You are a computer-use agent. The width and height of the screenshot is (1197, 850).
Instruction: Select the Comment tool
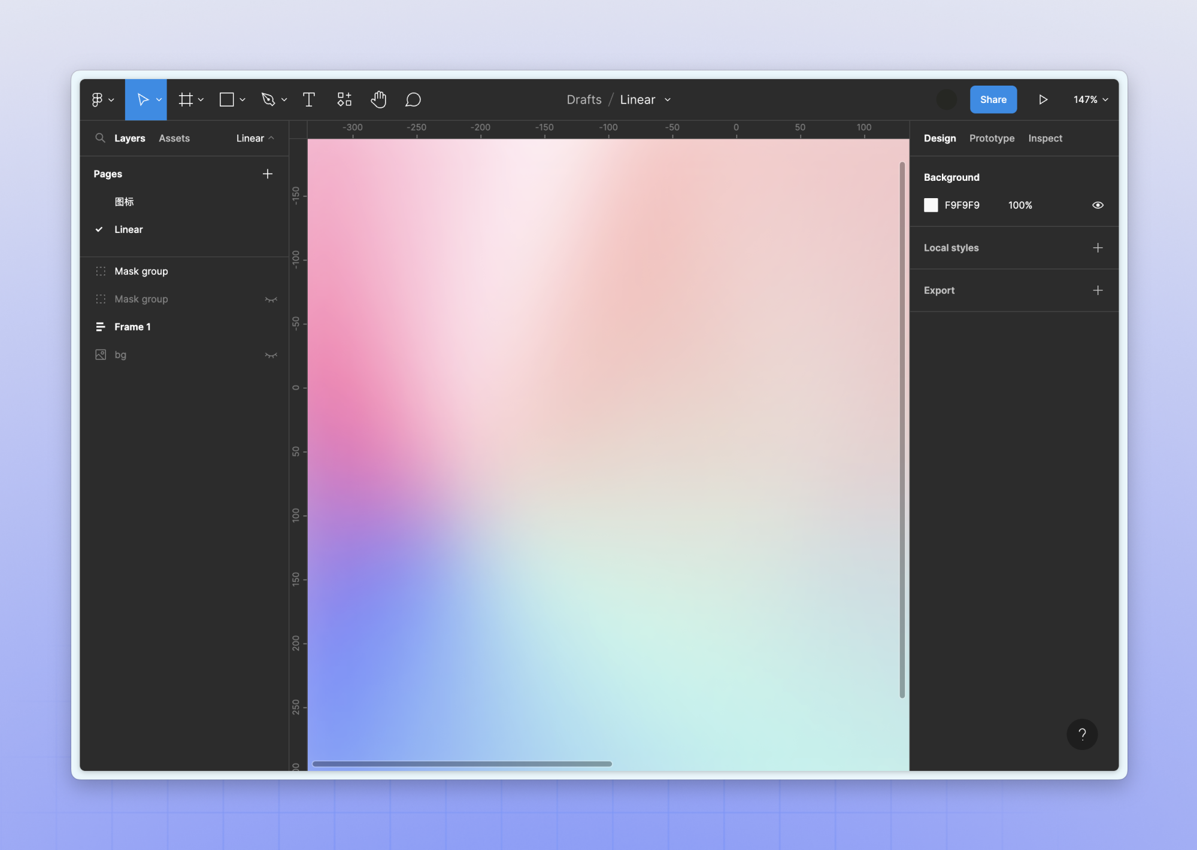coord(413,99)
